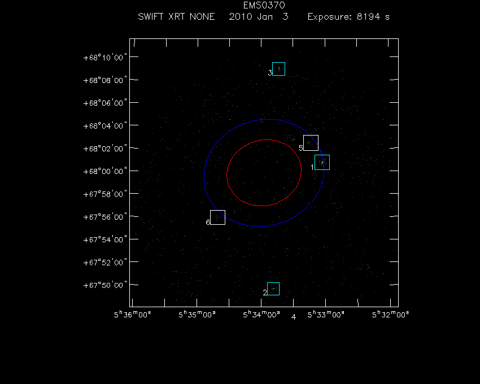Click the SWIFT XRT NONE label
The height and width of the screenshot is (384, 480).
(x=176, y=16)
